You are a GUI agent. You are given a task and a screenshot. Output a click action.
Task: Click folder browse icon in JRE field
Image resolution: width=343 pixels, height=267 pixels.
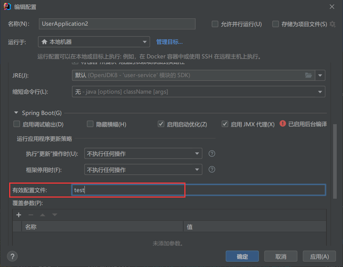[x=308, y=75]
